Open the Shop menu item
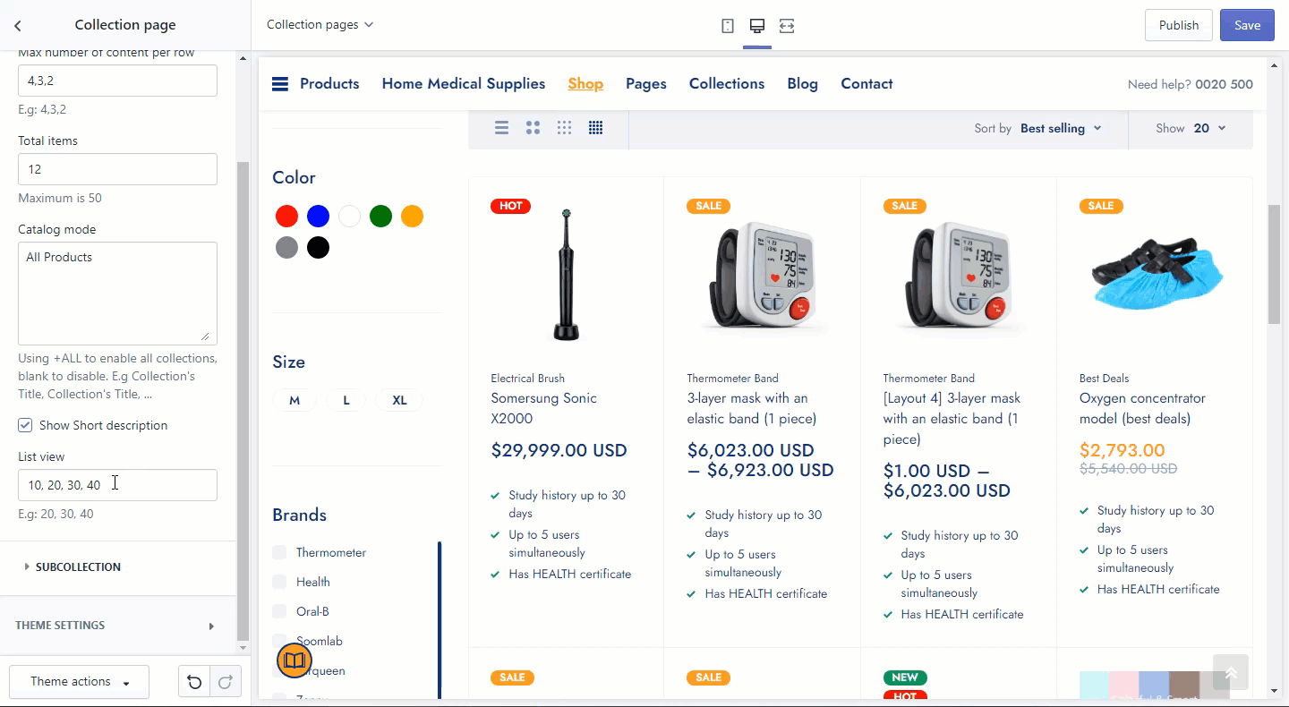Viewport: 1289px width, 707px height. pos(585,84)
